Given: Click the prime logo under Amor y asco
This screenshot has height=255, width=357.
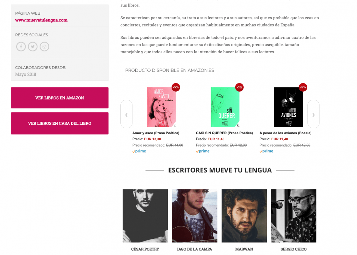Looking at the screenshot, I should (x=139, y=151).
